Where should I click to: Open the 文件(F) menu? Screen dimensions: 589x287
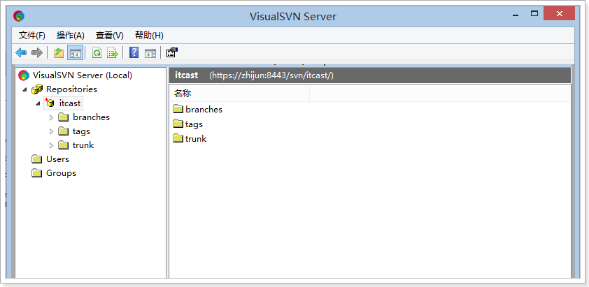click(x=32, y=36)
